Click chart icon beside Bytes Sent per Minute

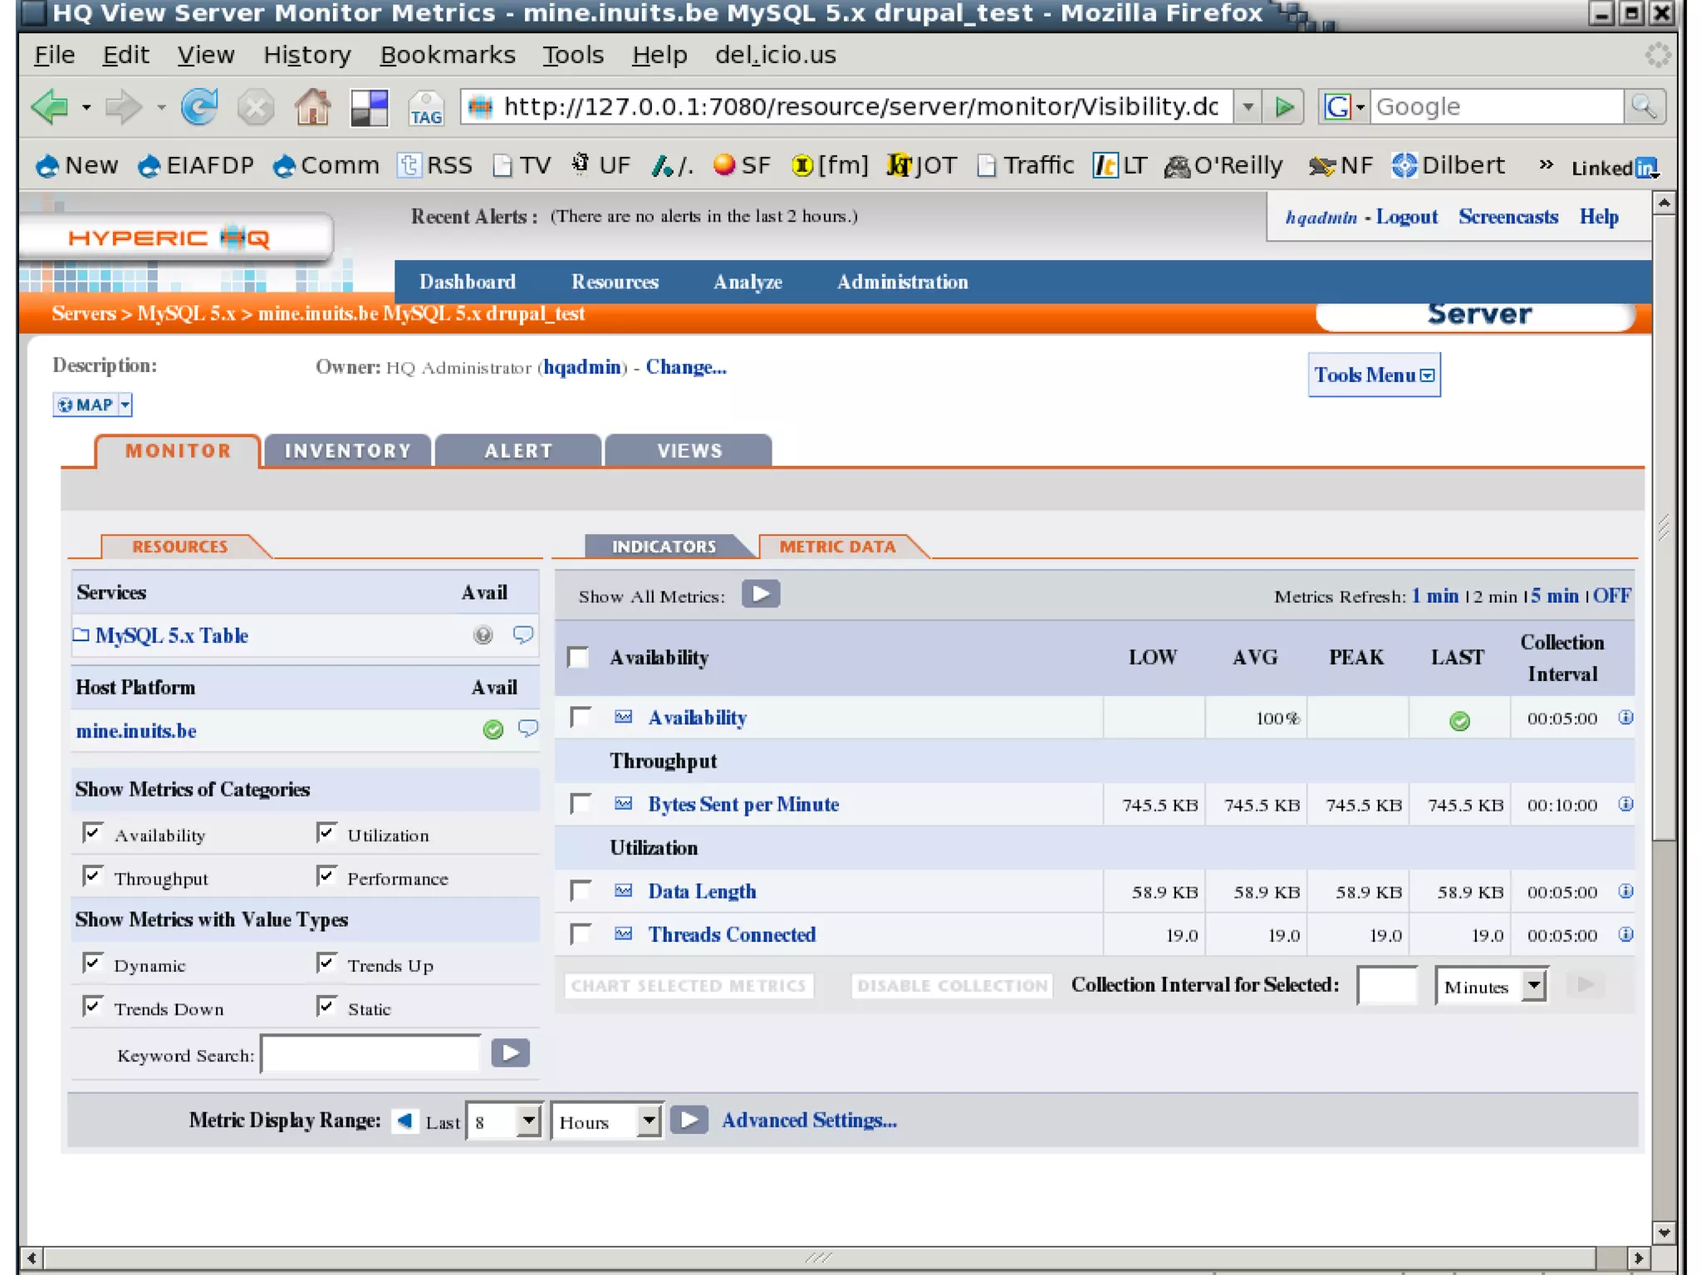point(623,803)
